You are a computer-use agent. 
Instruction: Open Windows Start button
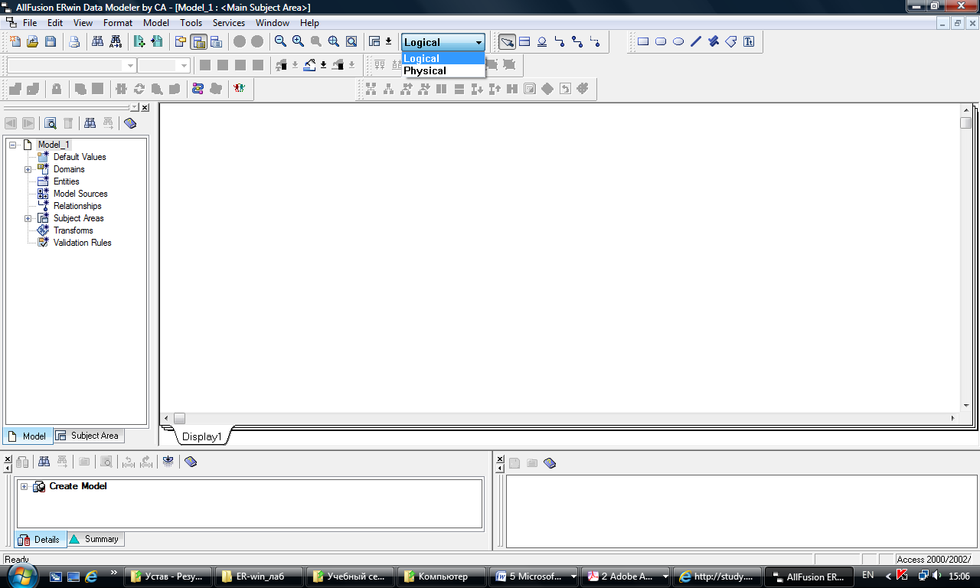22,576
